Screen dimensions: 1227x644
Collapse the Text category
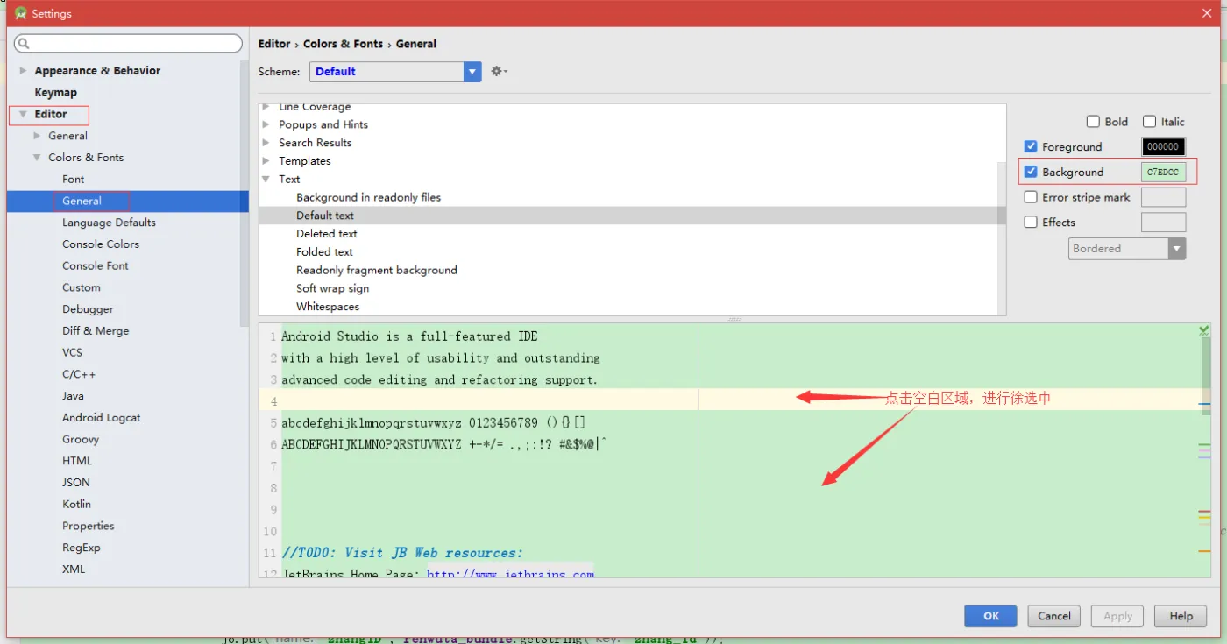(x=266, y=179)
